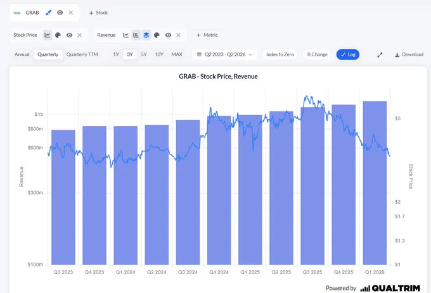Click the $600m revenue axis label

[x=35, y=148]
